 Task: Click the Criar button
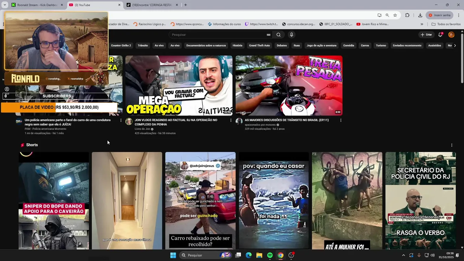coord(426,35)
